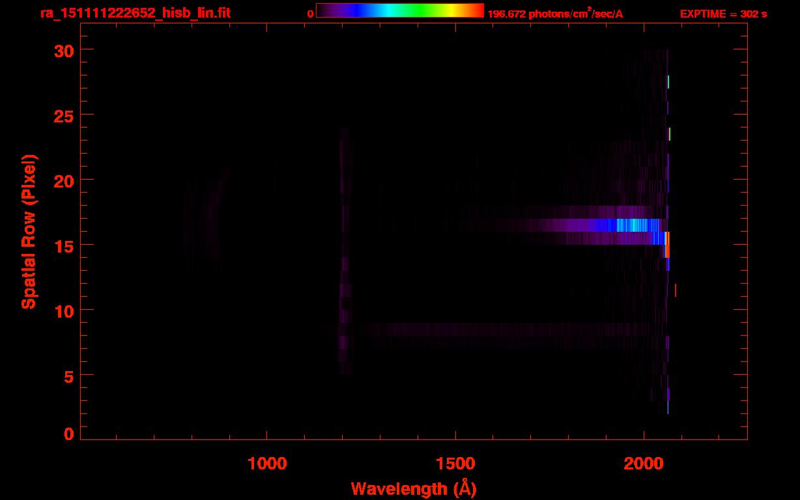Click the 1000 wavelength tick label
Image resolution: width=800 pixels, height=500 pixels.
(267, 463)
